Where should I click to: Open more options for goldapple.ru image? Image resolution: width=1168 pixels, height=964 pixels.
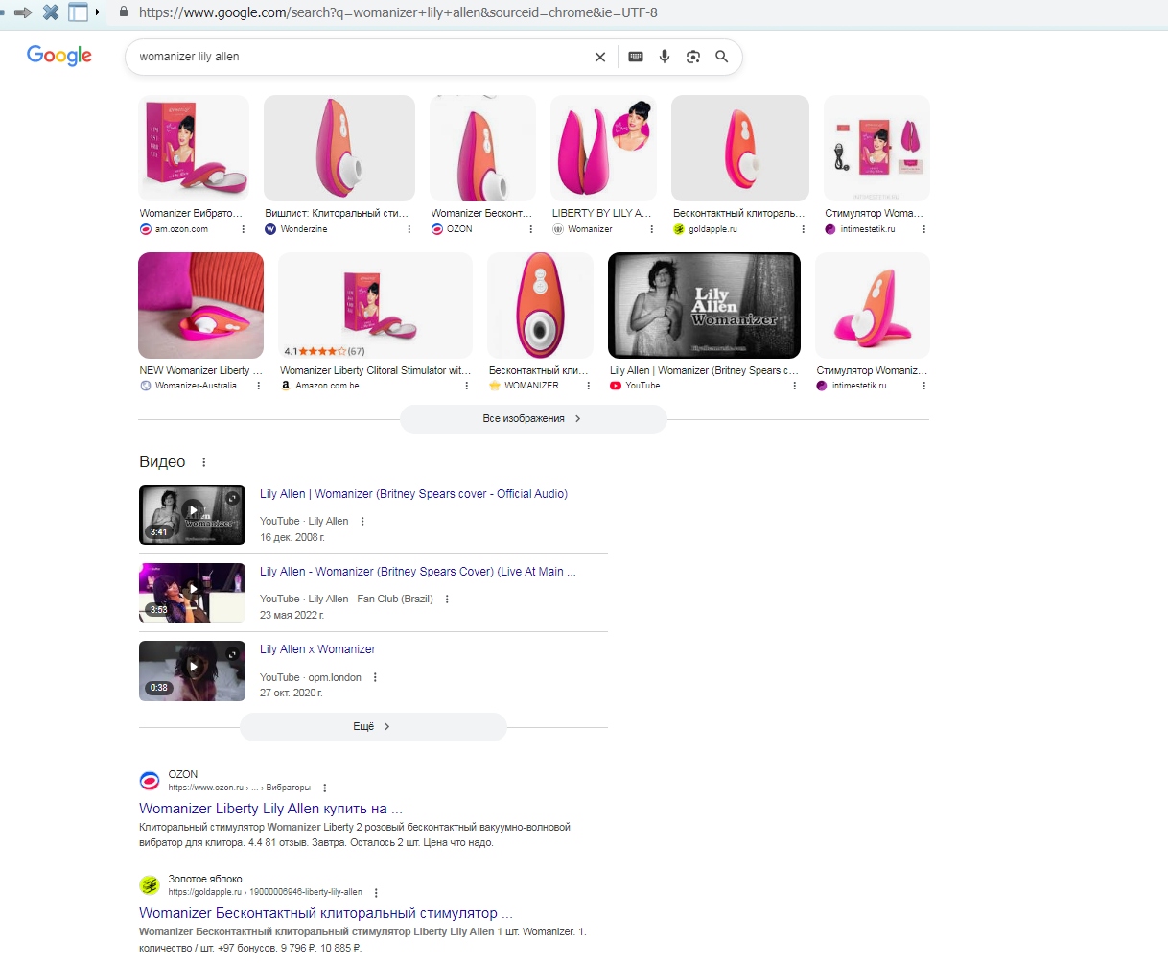point(804,229)
